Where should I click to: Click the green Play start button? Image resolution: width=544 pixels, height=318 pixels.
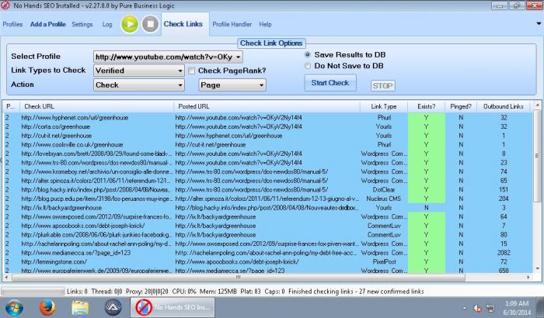130,24
